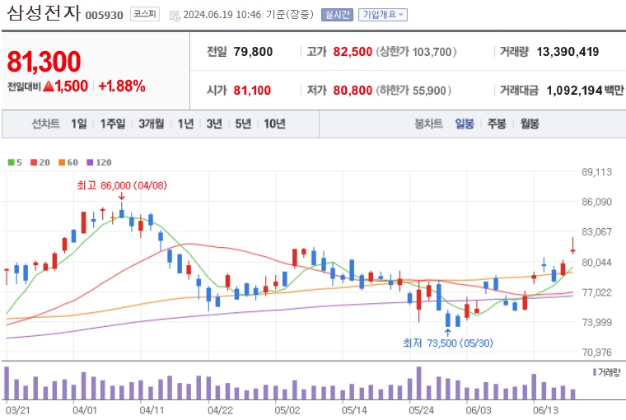Select the 월봉 monthly candle chart
Image resolution: width=626 pixels, height=420 pixels.
(x=530, y=124)
